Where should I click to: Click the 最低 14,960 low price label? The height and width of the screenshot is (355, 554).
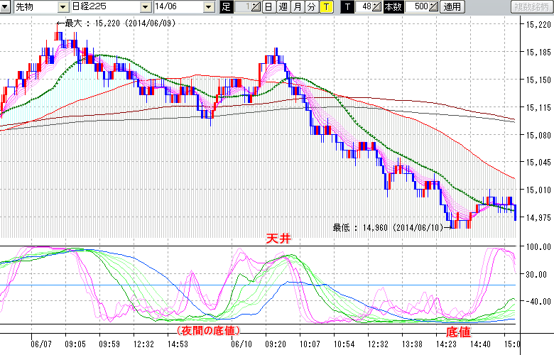[x=388, y=227]
